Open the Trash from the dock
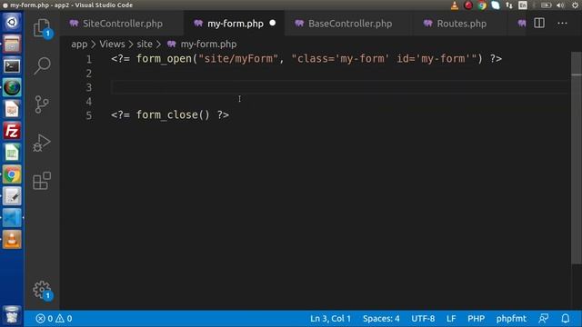Image resolution: width=582 pixels, height=327 pixels. 12,315
